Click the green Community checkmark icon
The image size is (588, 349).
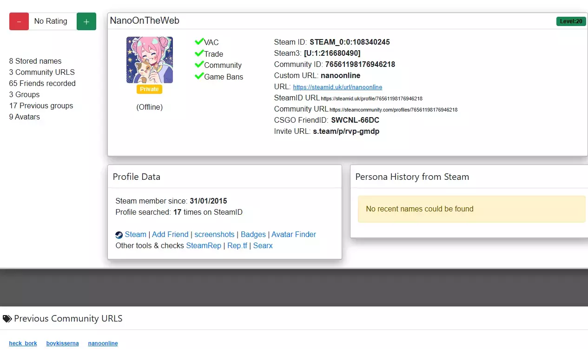pyautogui.click(x=199, y=65)
